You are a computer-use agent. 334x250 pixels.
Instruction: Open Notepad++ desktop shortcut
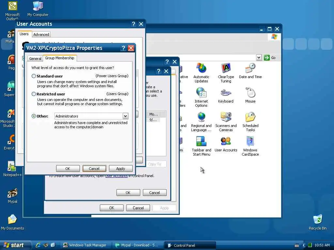tap(12, 169)
